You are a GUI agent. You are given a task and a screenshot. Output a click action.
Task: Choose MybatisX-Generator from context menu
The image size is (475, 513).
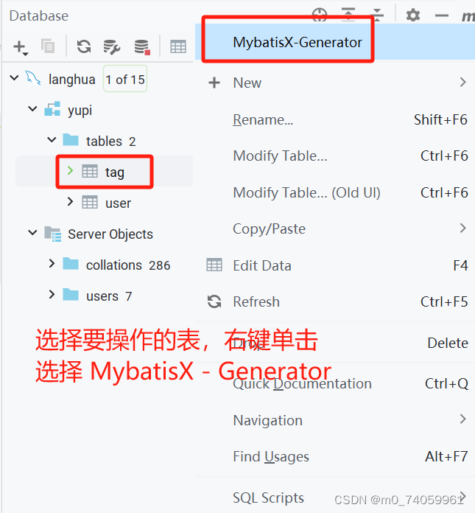(335, 42)
